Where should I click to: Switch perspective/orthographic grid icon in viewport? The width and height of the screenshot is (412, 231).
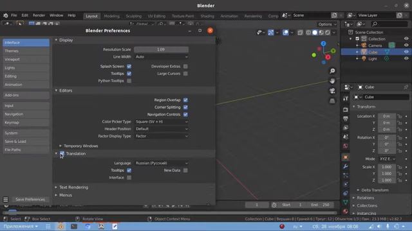(332, 101)
